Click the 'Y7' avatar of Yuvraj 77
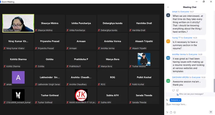The width and height of the screenshot is (215, 115). click(x=168, y=41)
